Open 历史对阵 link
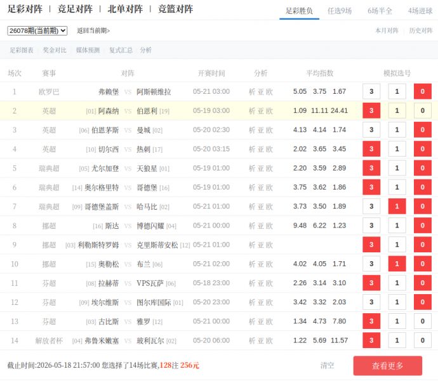 coord(421,30)
